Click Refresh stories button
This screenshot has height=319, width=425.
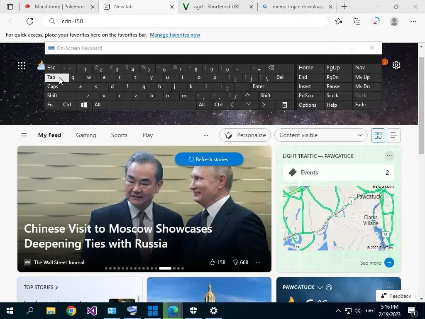(209, 159)
